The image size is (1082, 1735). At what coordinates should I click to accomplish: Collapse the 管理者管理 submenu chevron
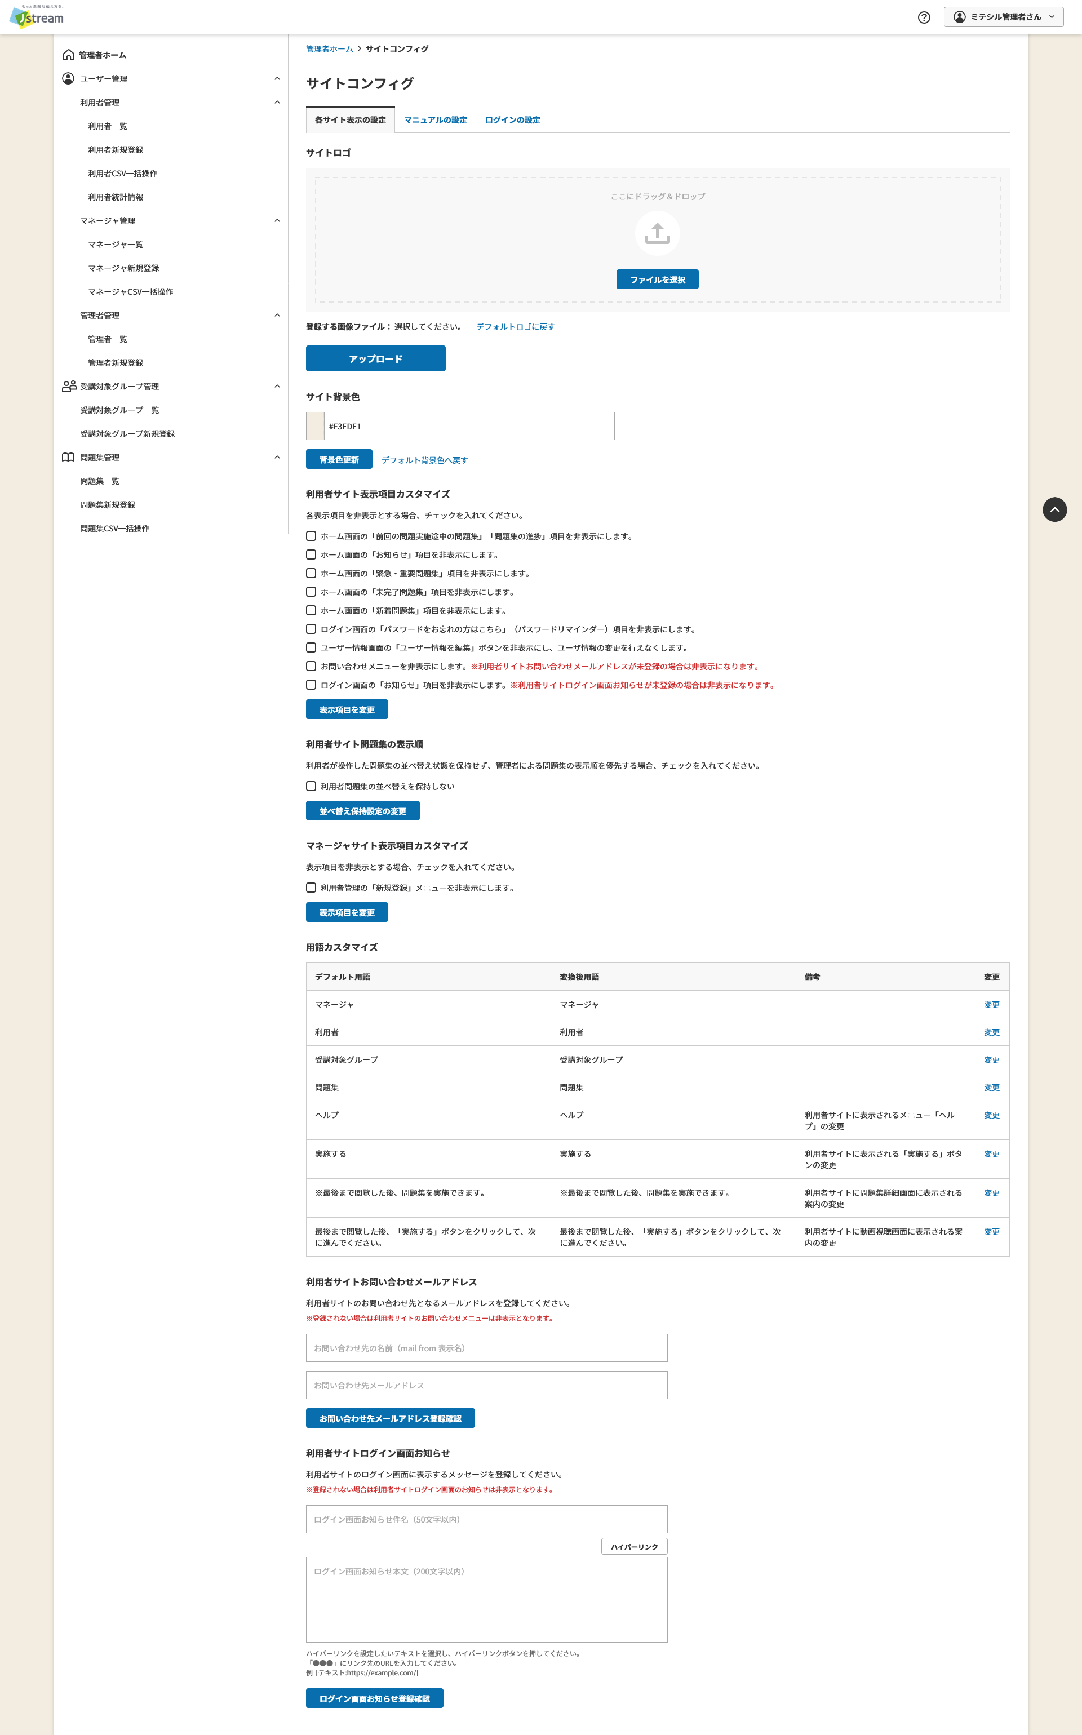coord(277,316)
